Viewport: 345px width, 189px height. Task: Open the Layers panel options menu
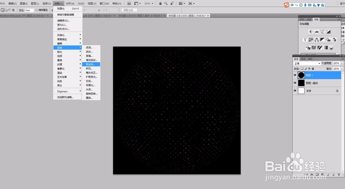tap(342, 59)
